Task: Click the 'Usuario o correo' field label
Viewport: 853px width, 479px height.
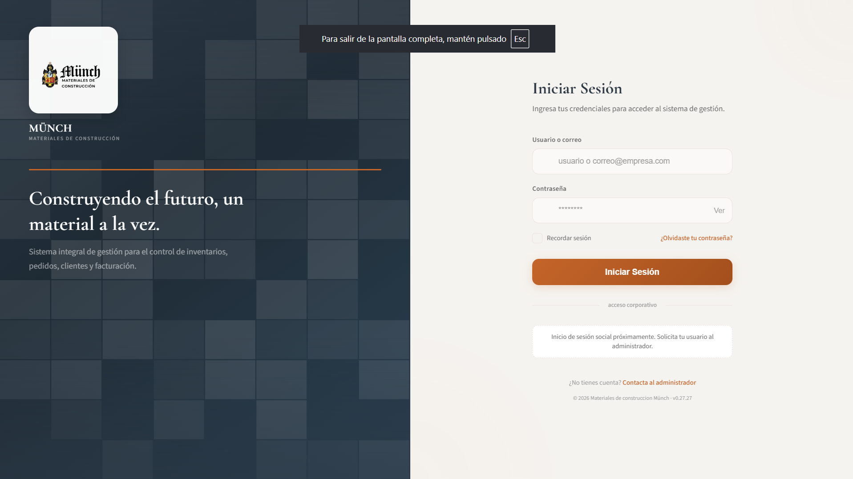Action: pos(557,140)
